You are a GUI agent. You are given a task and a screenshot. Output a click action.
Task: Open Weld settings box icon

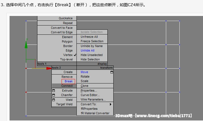point(53,100)
